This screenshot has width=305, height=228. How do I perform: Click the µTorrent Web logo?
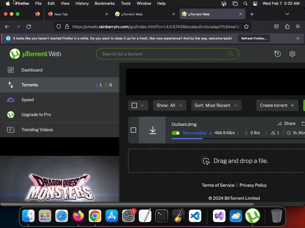[35, 54]
